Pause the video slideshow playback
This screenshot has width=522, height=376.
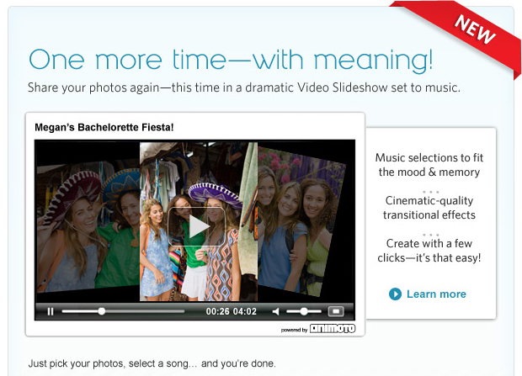point(51,311)
